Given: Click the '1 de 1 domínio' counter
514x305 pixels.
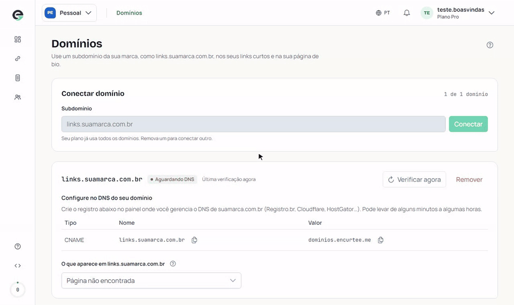Looking at the screenshot, I should (466, 94).
